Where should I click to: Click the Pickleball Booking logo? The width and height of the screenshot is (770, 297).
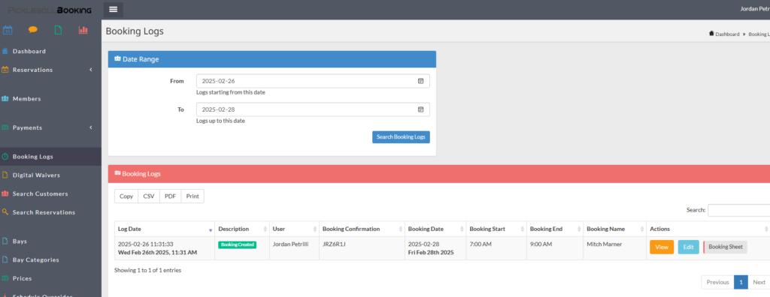point(50,10)
